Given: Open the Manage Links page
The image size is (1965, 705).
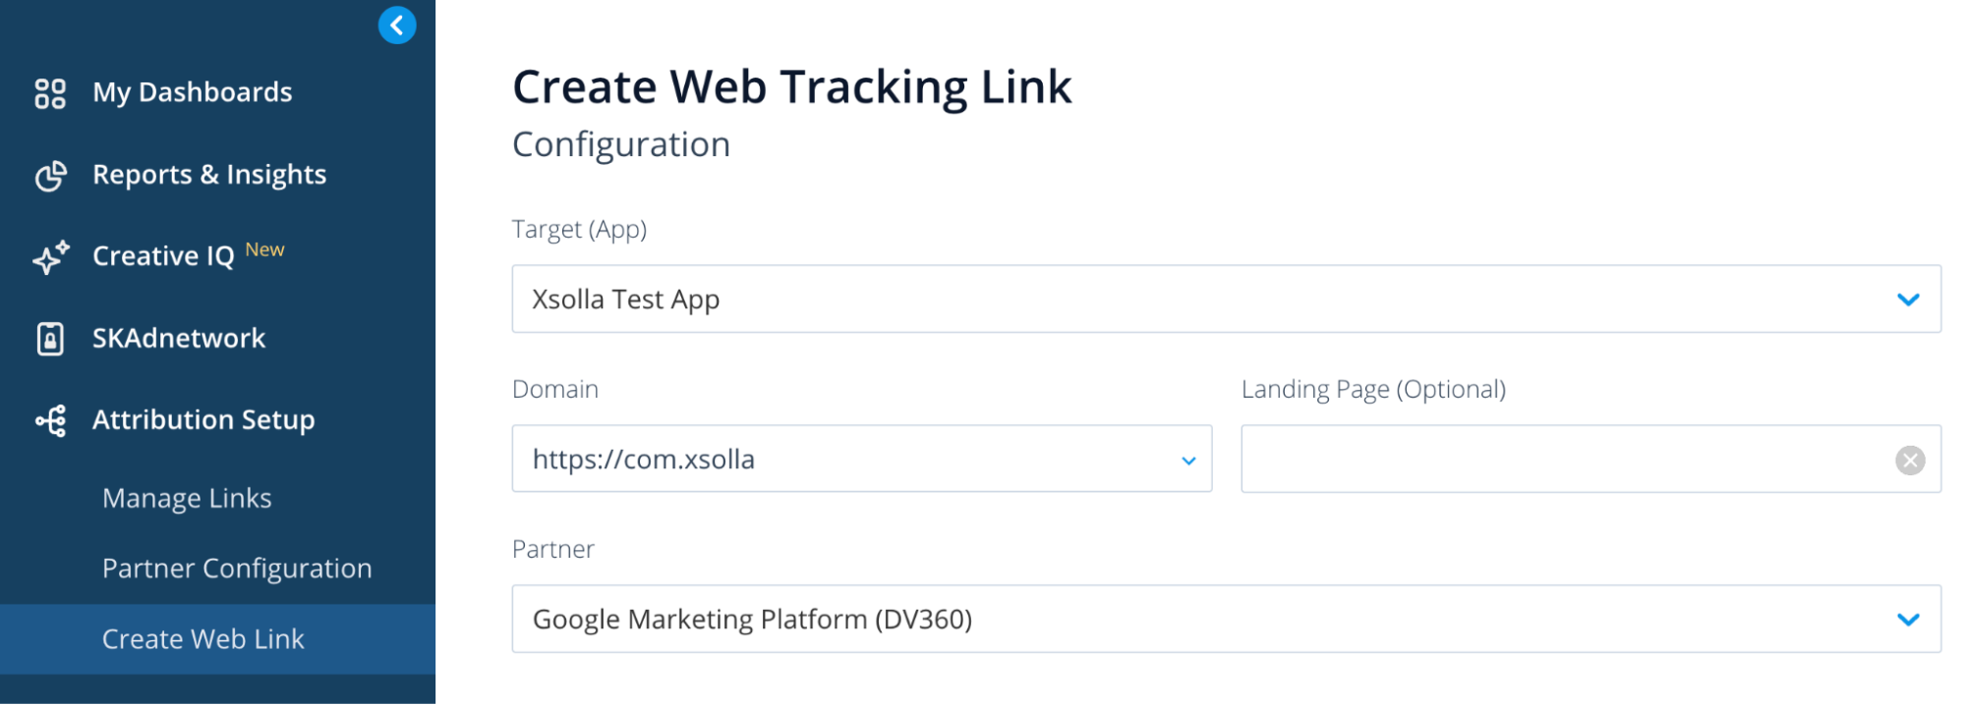Looking at the screenshot, I should (187, 499).
